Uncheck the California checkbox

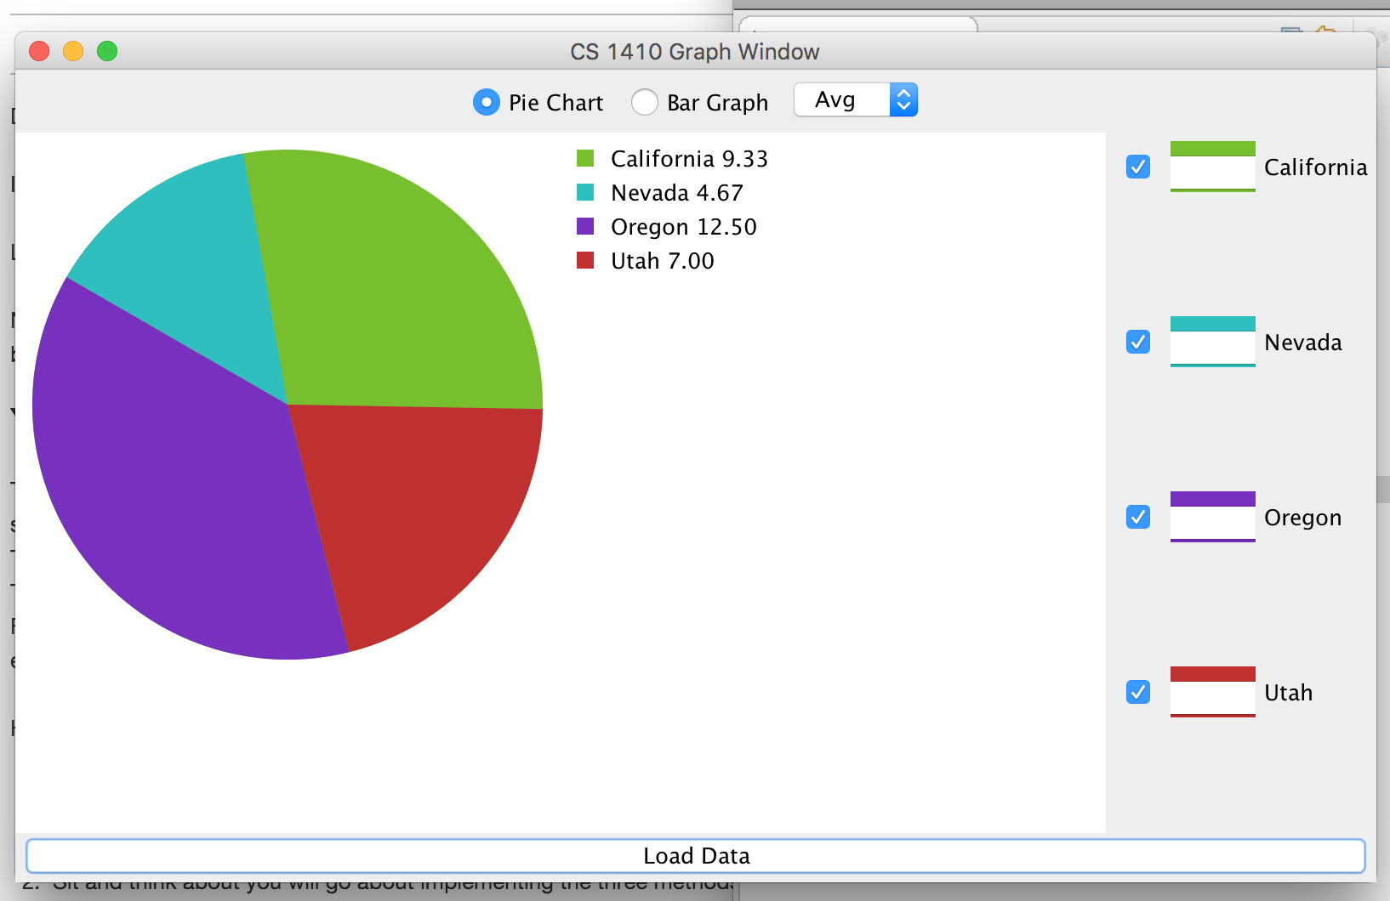point(1138,167)
